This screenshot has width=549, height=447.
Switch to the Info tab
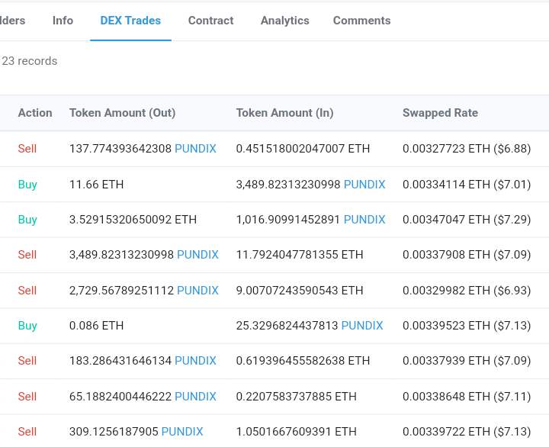pos(63,21)
